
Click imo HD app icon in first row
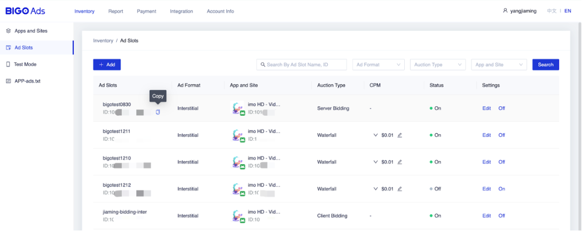click(238, 109)
